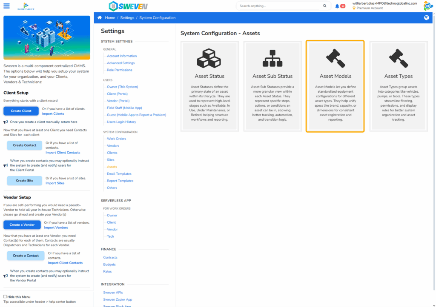This screenshot has height=307, width=436.
Task: Click the Asset Sub Status hierarchy icon
Action: tap(272, 58)
